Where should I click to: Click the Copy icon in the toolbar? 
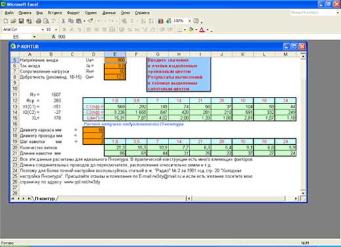pyautogui.click(x=71, y=21)
